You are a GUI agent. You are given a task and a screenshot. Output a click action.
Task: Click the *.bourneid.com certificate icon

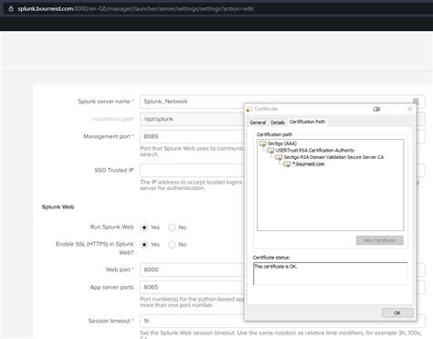click(x=287, y=164)
